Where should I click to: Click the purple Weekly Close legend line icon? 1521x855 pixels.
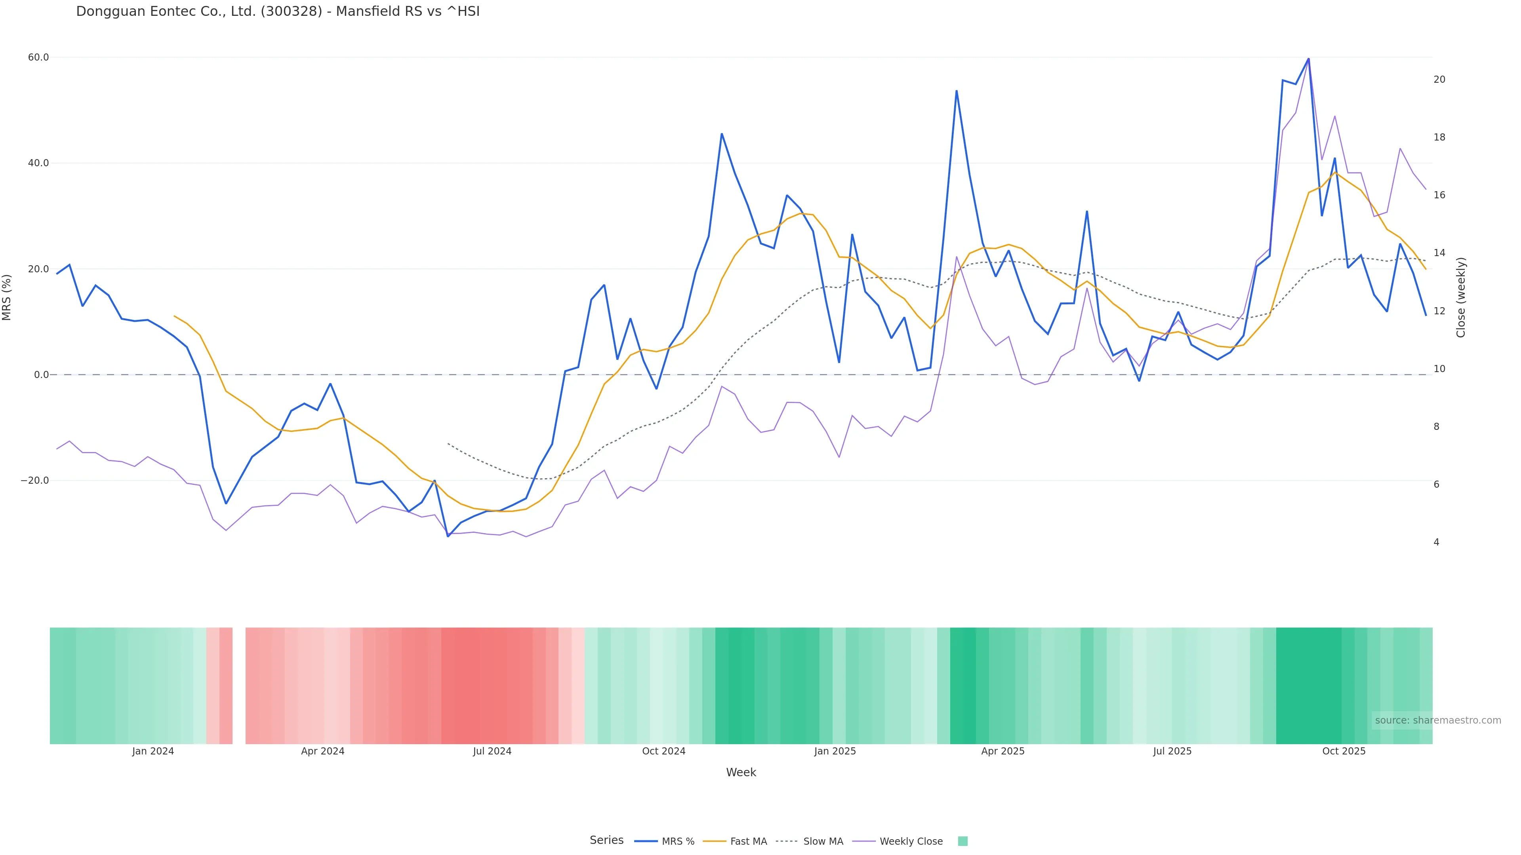click(x=864, y=842)
